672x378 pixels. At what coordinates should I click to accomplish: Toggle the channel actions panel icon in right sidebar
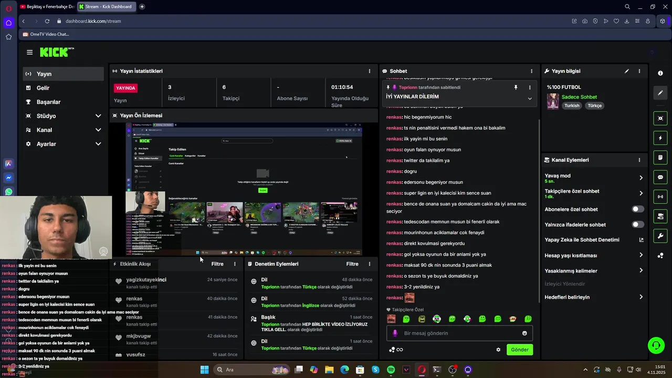click(660, 216)
